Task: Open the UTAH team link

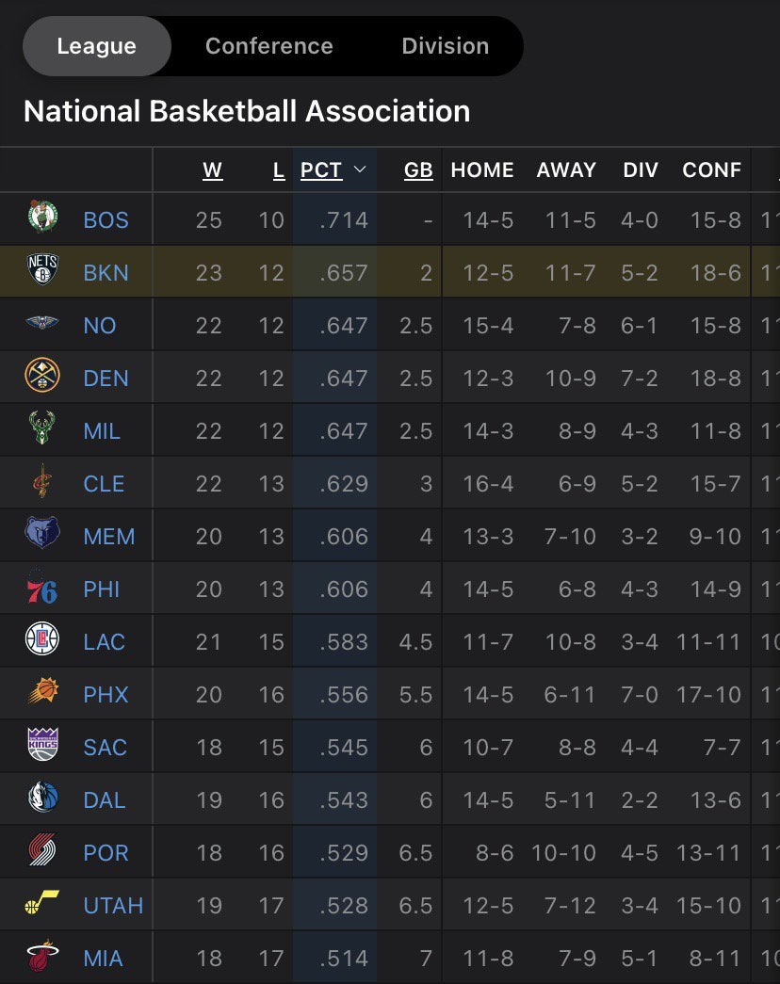Action: point(113,905)
